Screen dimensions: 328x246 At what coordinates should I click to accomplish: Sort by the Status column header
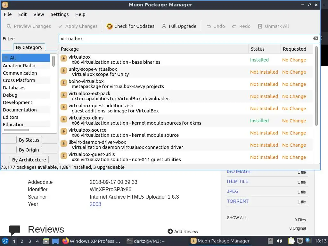(x=265, y=49)
